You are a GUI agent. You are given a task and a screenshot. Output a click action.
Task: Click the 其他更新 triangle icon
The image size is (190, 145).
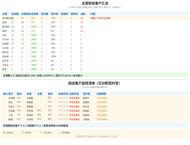(59, 132)
